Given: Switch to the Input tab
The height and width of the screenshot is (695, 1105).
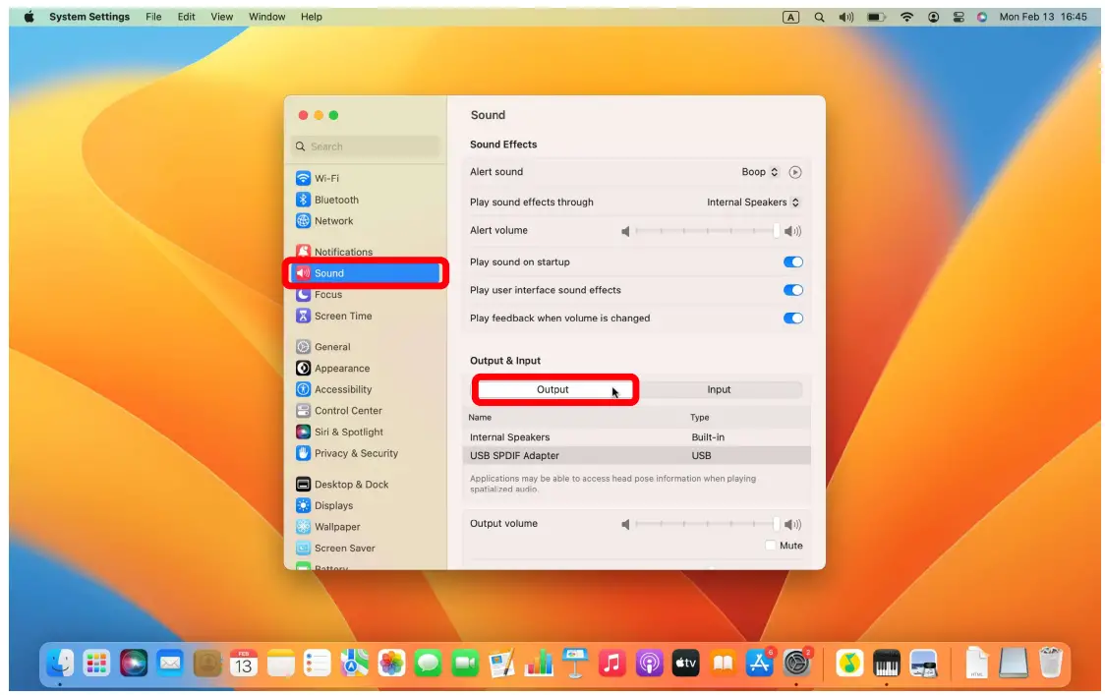Looking at the screenshot, I should point(718,389).
